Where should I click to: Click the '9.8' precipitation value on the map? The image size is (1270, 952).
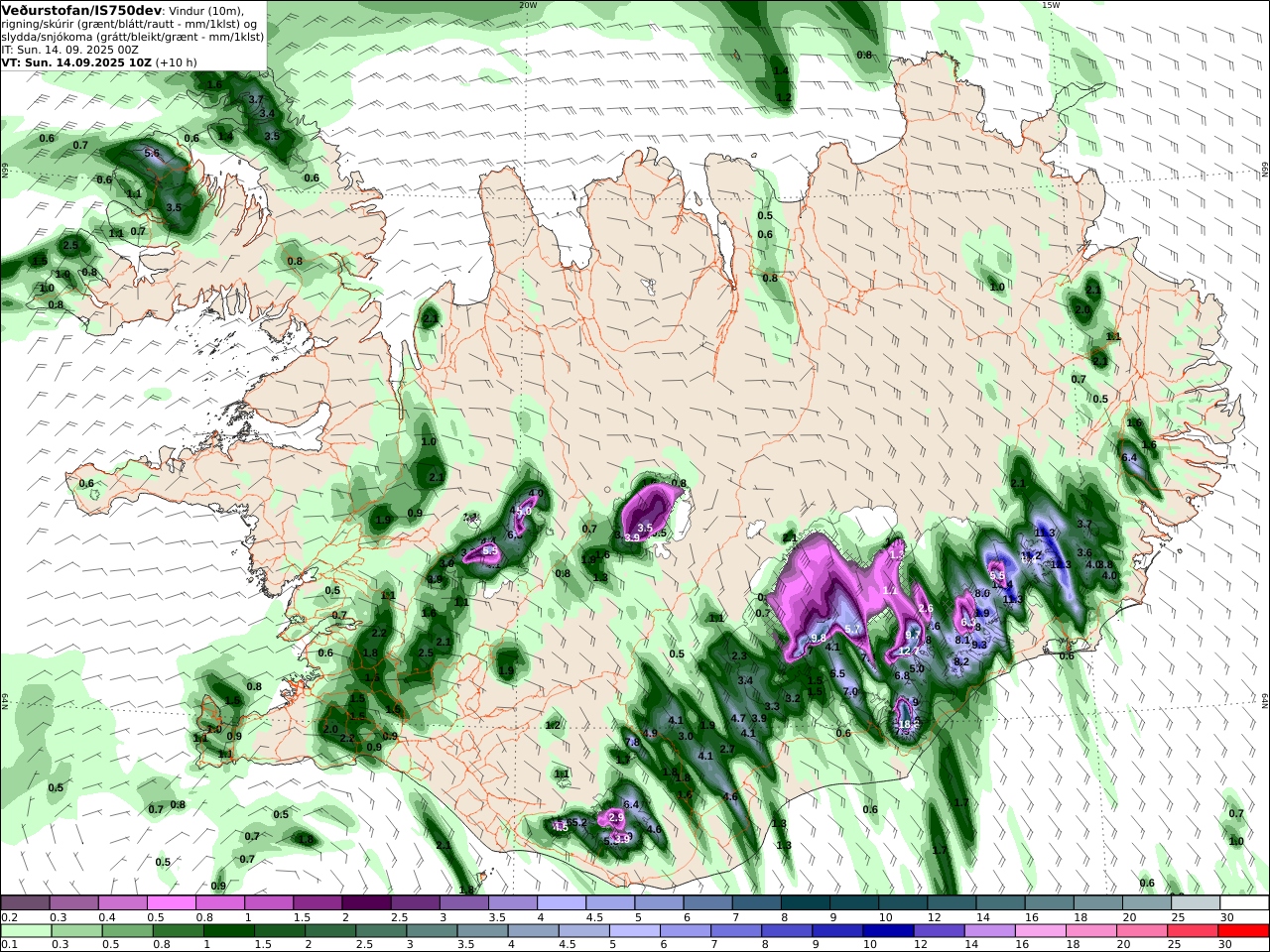[x=819, y=639]
